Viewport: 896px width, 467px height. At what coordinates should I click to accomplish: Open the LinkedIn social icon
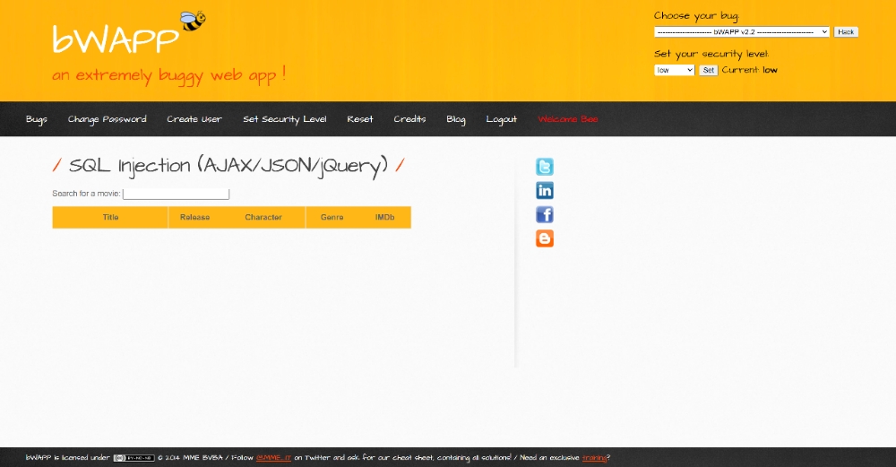click(x=545, y=190)
